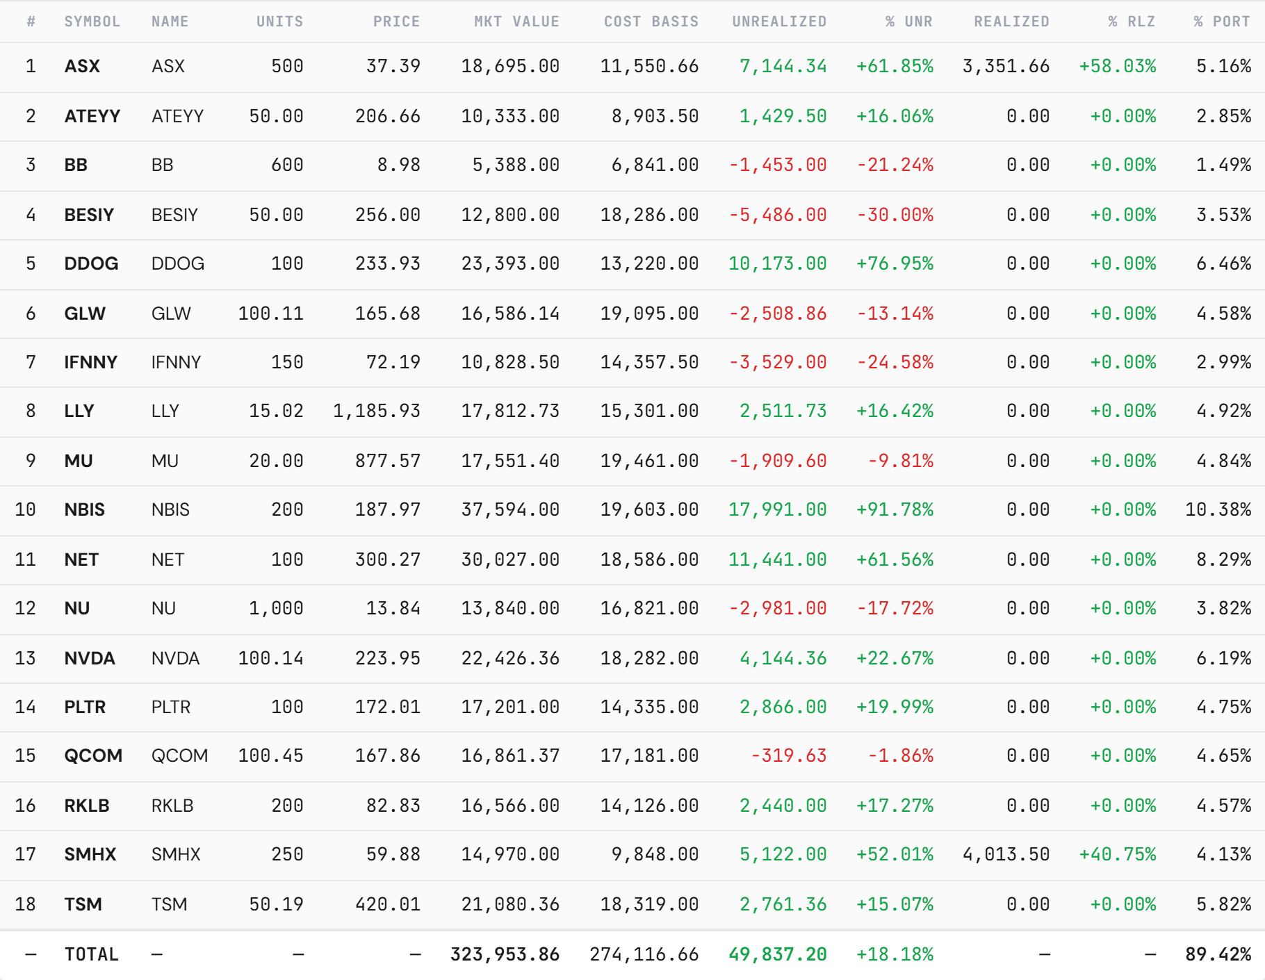Select LLY price cell 1,185.93
The height and width of the screenshot is (980, 1265).
[377, 411]
